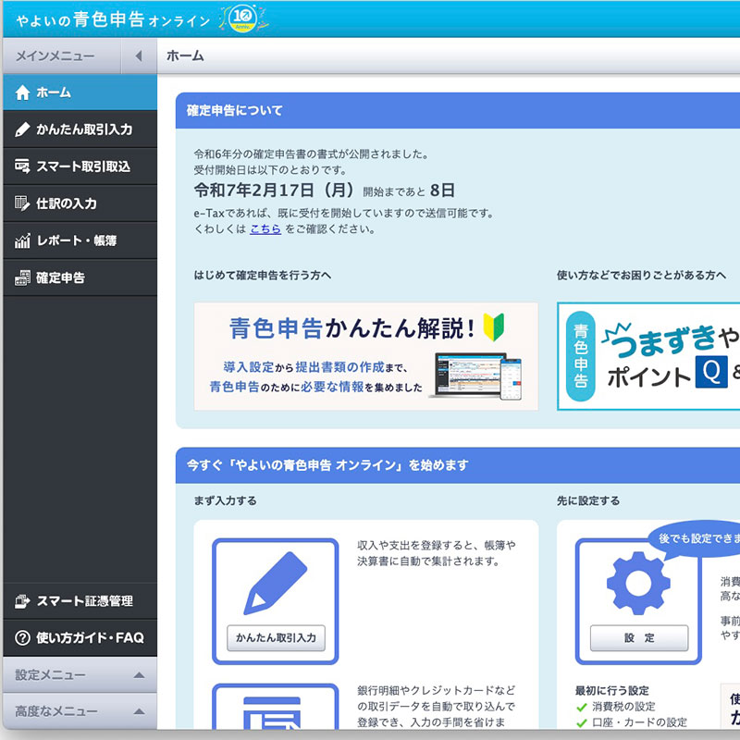Image resolution: width=740 pixels, height=740 pixels.
Task: Click the スマート証憑管理 icon
Action: click(x=23, y=601)
